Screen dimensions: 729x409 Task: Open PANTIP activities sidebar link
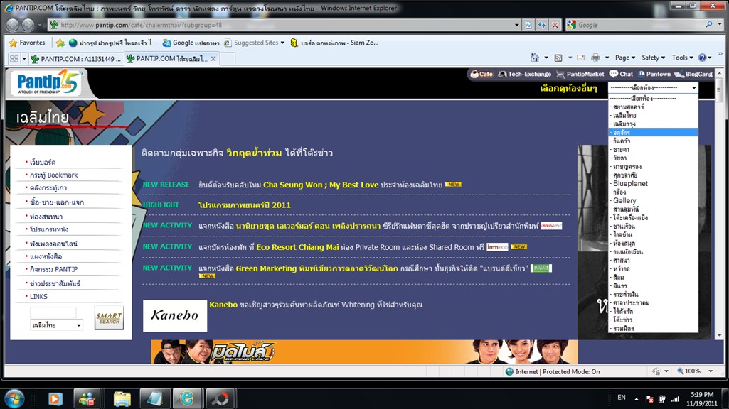(x=54, y=269)
